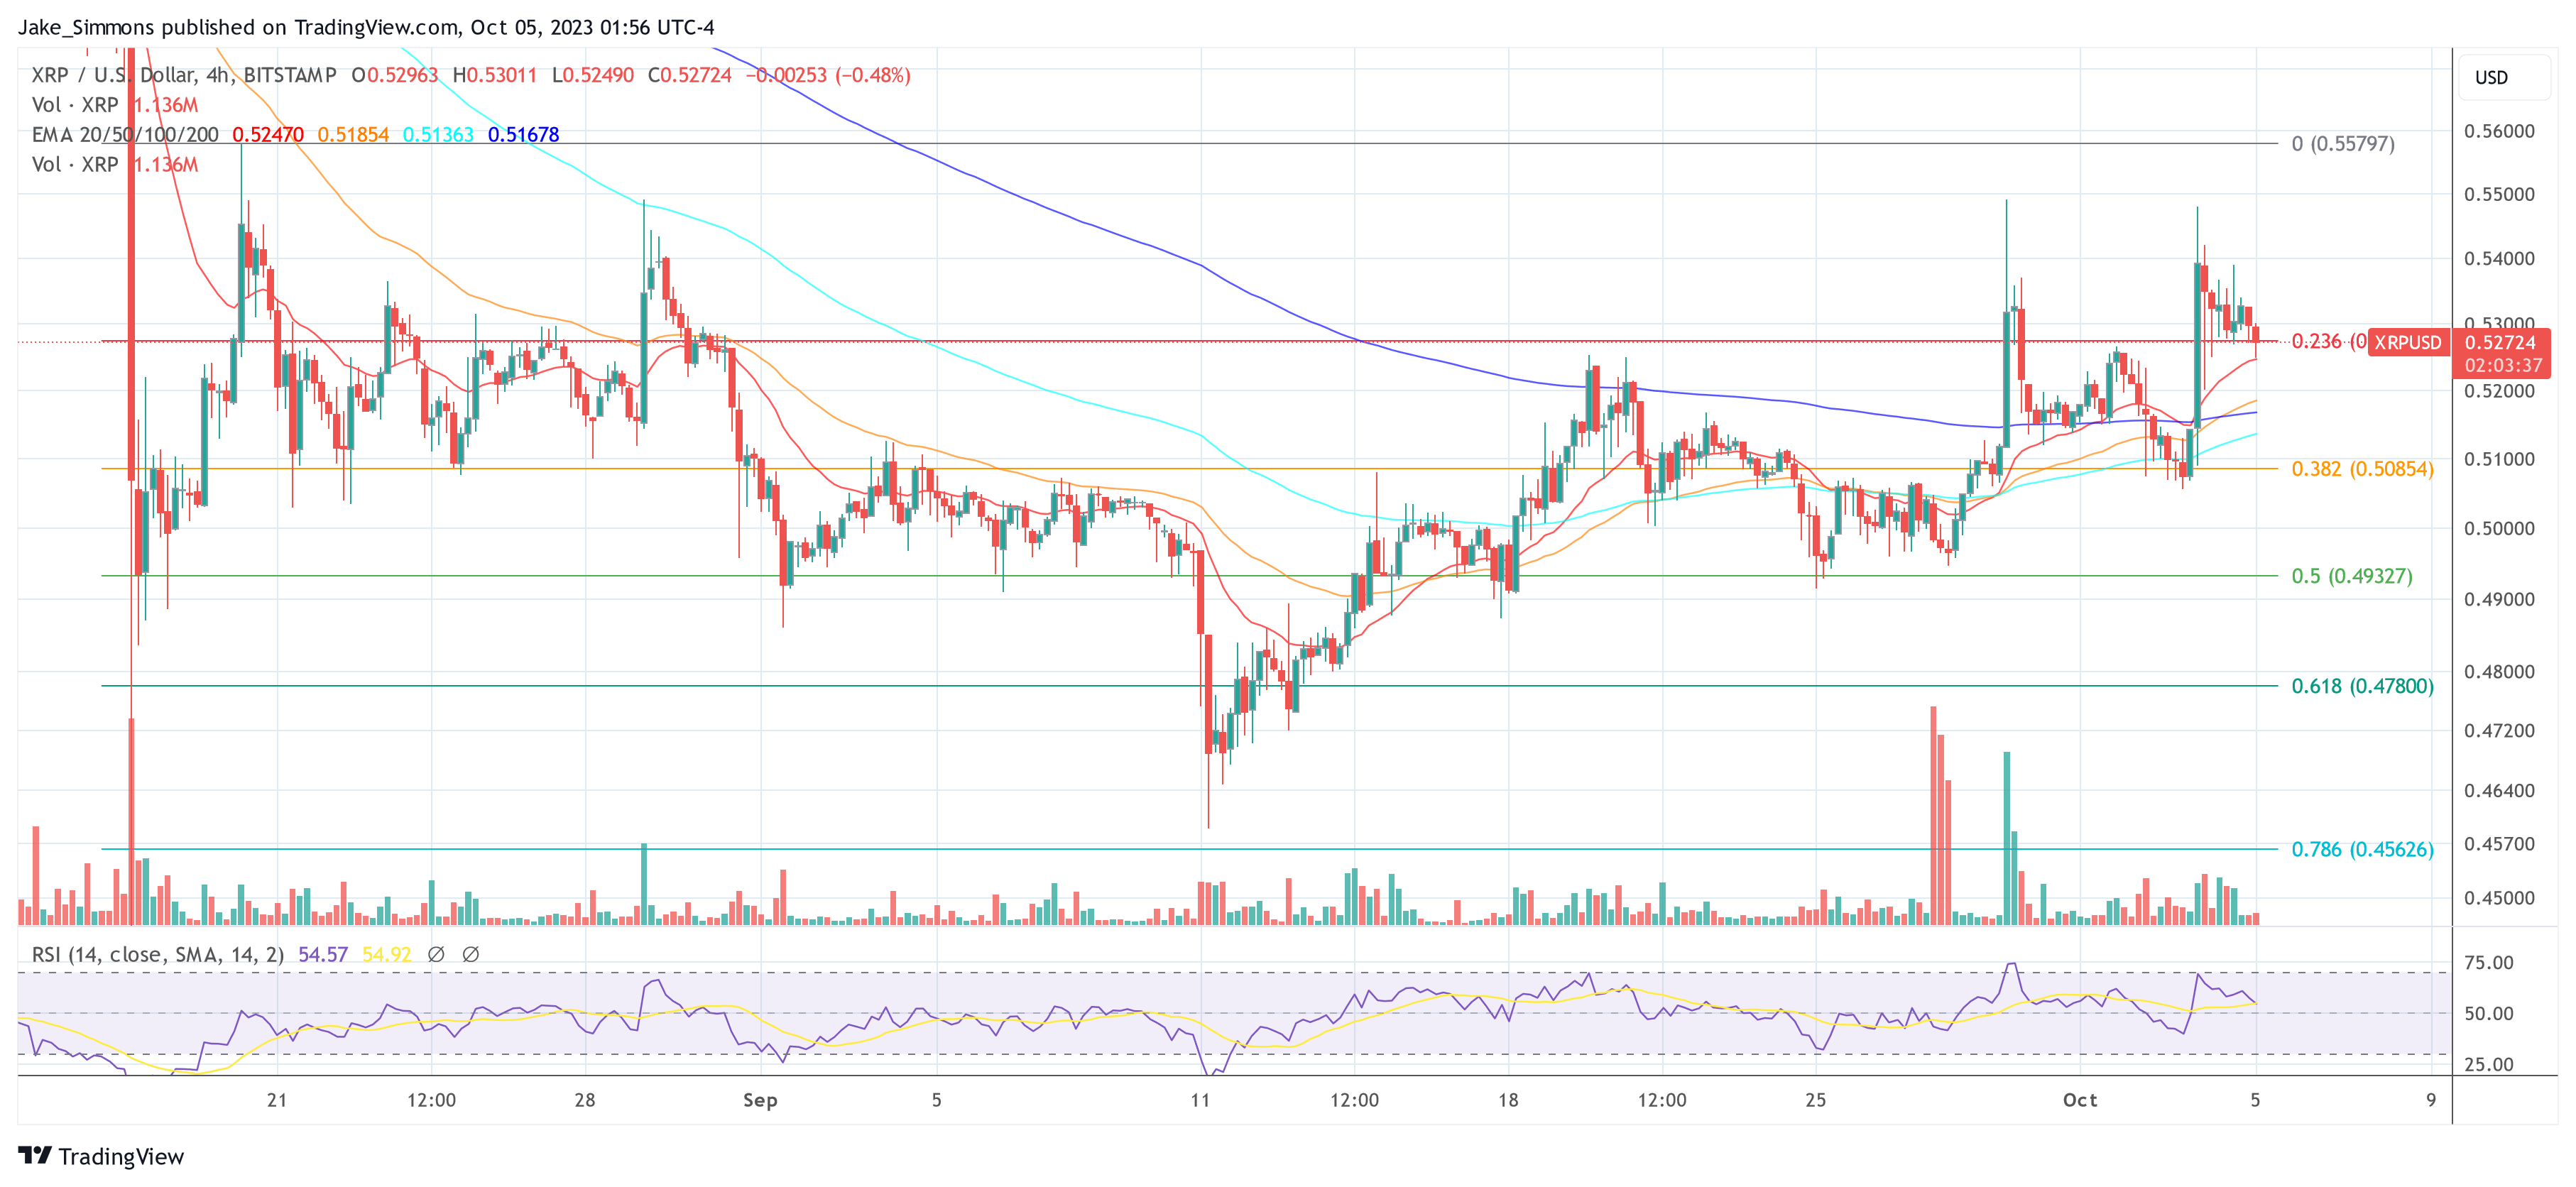
Task: Click the change value −0.00253 (−0.48%)
Action: (828, 75)
